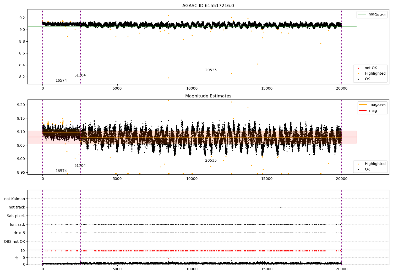Click the 20535 label in the Magnitude Estimates plot

pos(211,161)
